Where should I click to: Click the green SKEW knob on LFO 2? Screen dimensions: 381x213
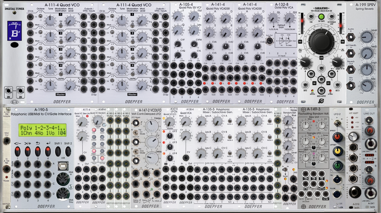pos(337,166)
